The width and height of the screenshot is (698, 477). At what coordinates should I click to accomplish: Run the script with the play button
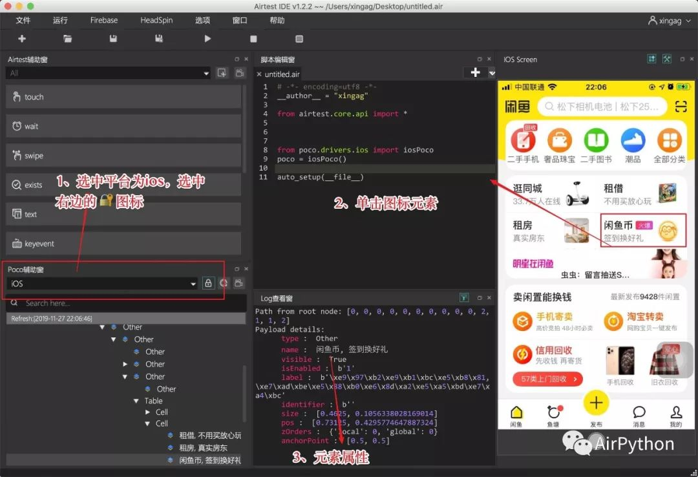[207, 39]
